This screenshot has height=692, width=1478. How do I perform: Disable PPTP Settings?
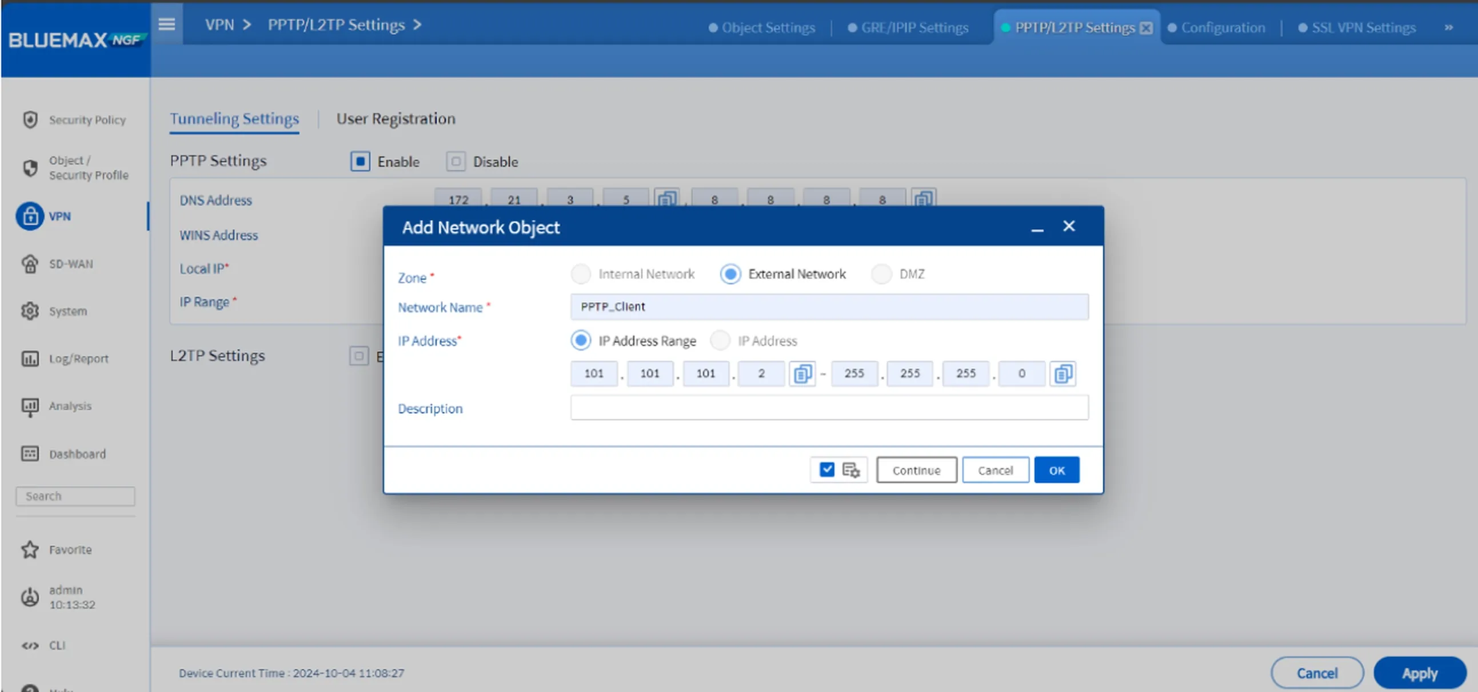456,162
